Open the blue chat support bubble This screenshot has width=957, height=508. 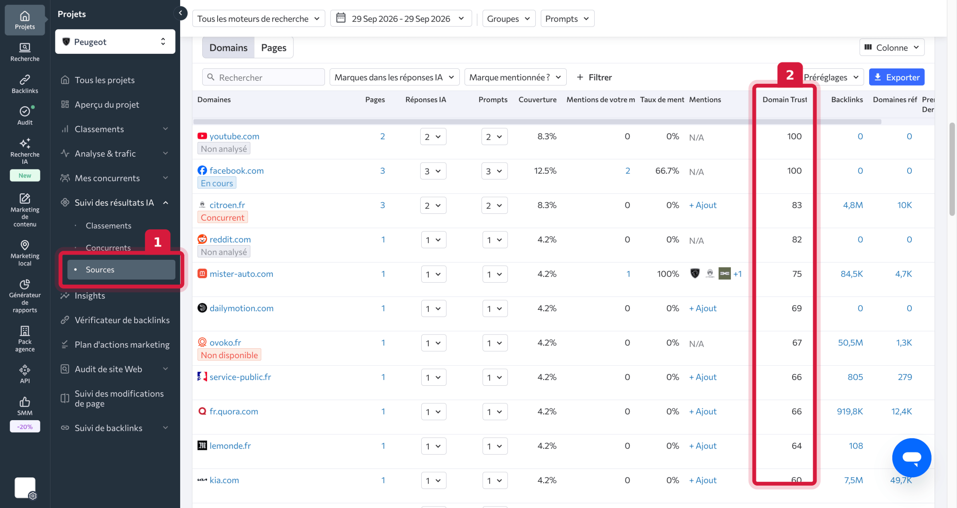(x=911, y=458)
